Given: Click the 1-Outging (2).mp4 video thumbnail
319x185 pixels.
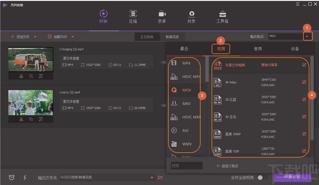Looking at the screenshot, I should [31, 59].
